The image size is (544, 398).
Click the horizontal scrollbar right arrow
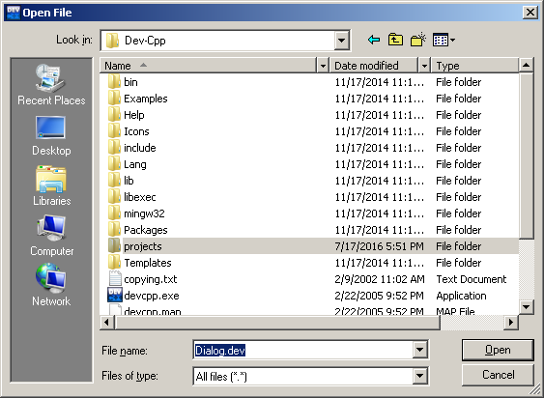pyautogui.click(x=511, y=323)
